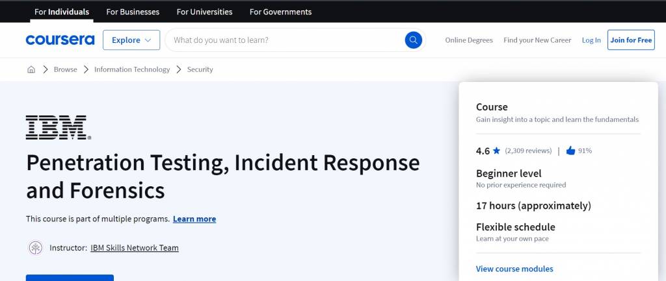Viewport: 666px width, 281px height.
Task: Click View course modules link
Action: click(514, 269)
